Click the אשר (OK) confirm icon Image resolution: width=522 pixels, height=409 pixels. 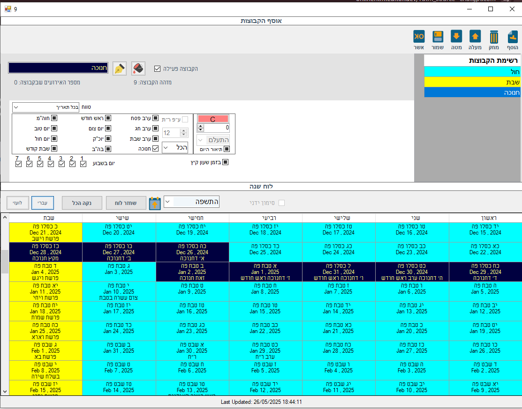pyautogui.click(x=419, y=37)
